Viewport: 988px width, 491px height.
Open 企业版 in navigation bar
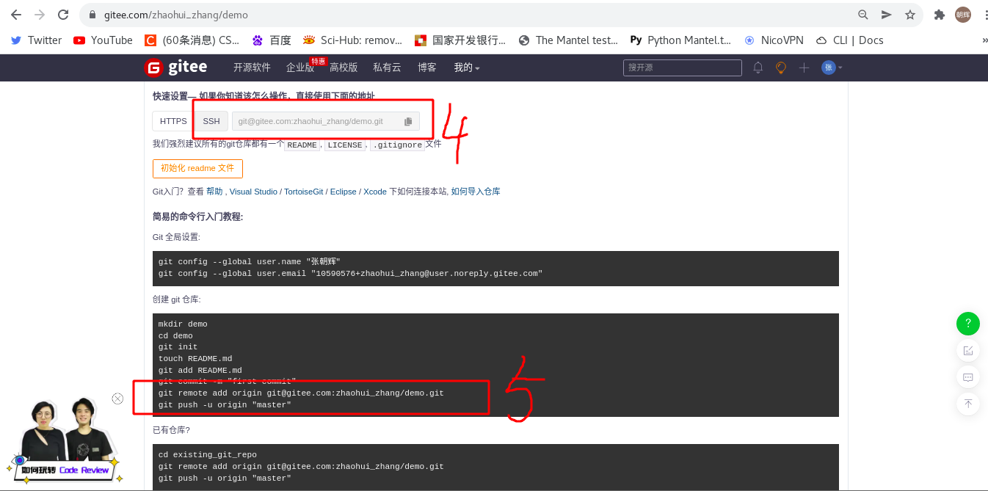pos(299,68)
